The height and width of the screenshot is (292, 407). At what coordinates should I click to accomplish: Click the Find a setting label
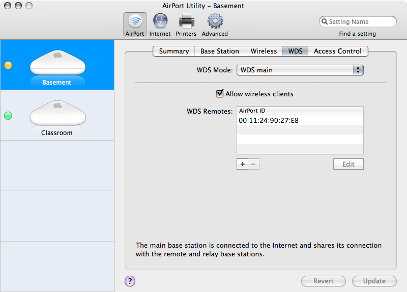pos(358,34)
